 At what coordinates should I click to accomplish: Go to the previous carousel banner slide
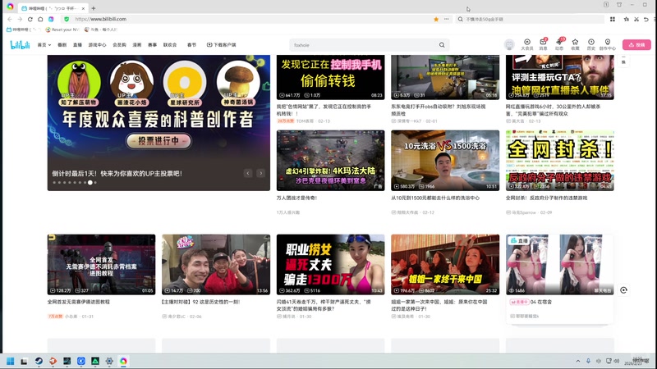(x=248, y=173)
